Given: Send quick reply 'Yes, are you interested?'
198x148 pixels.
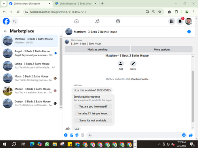Looking at the screenshot, I should (x=93, y=106).
